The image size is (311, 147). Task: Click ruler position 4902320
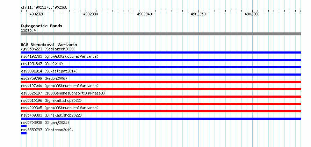coord(37,14)
